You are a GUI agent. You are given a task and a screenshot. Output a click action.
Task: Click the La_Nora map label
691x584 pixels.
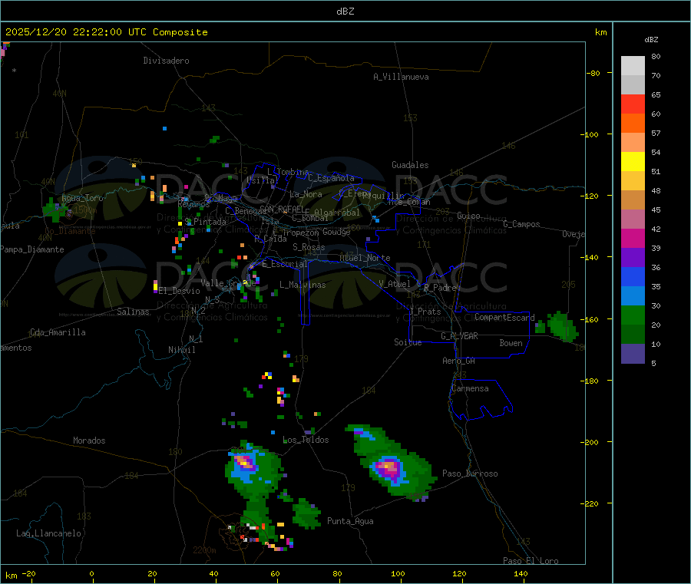click(306, 194)
